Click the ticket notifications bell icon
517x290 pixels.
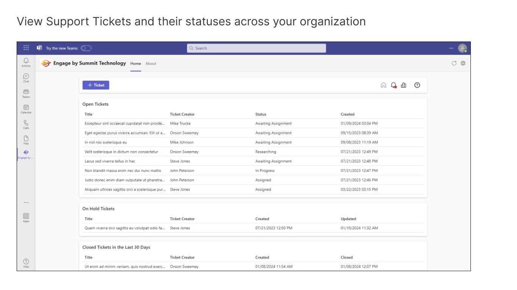(394, 85)
